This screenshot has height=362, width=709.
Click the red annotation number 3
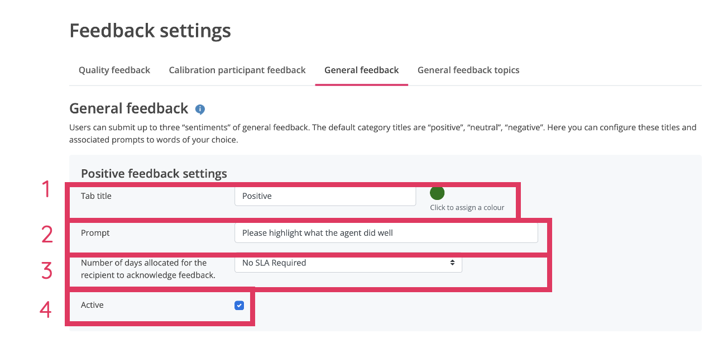tap(47, 270)
